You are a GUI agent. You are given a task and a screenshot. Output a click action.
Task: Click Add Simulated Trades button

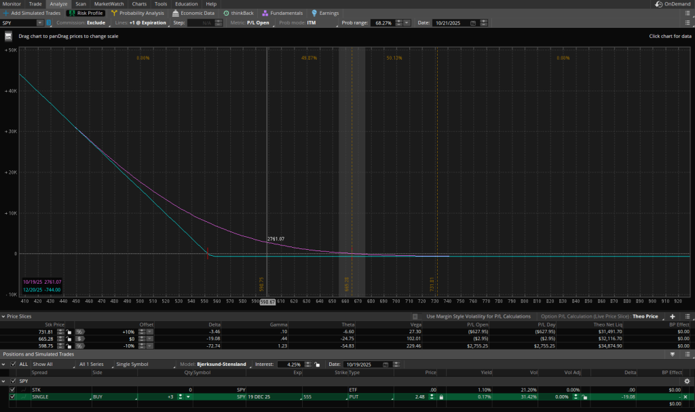click(x=33, y=13)
